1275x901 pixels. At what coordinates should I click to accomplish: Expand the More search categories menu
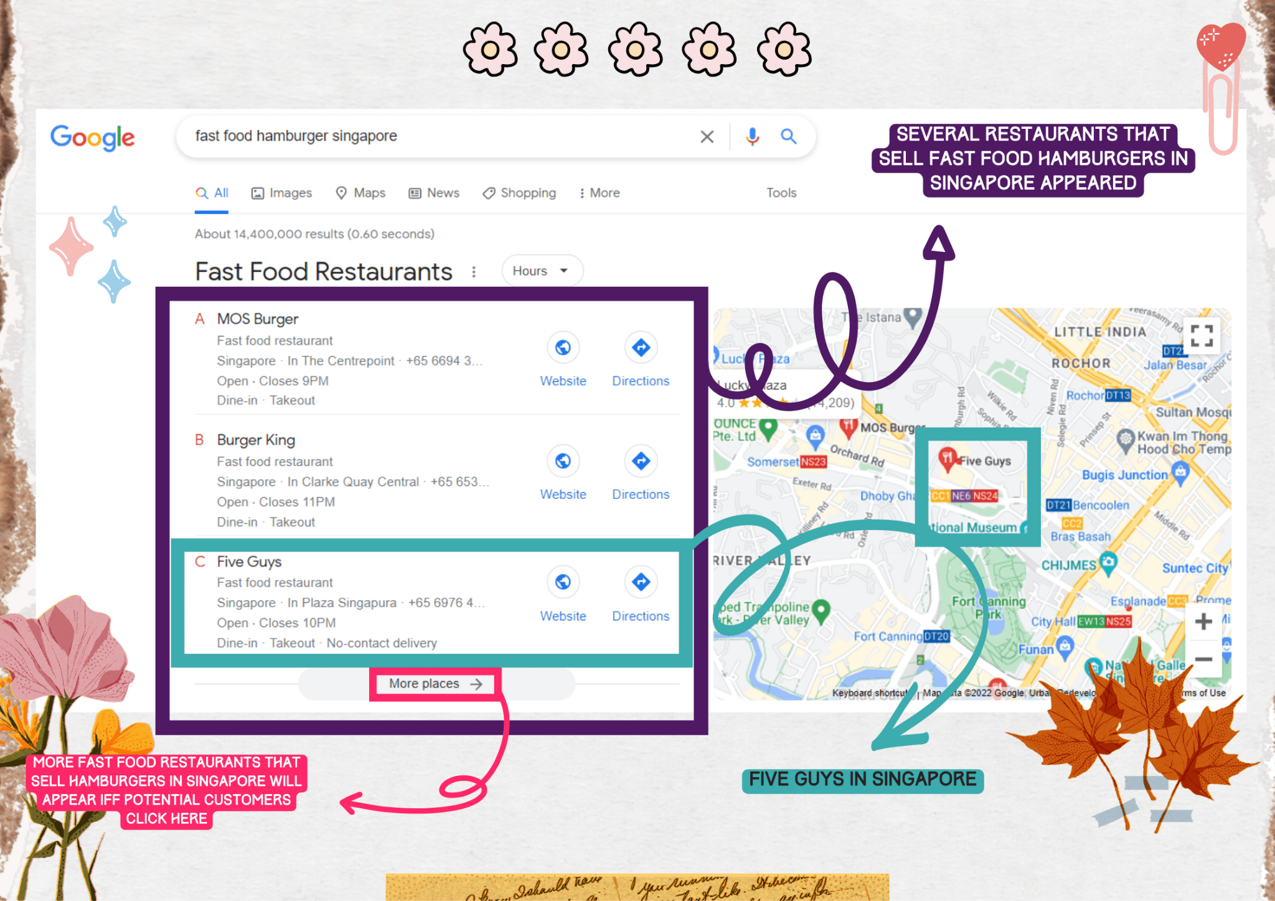pyautogui.click(x=599, y=193)
